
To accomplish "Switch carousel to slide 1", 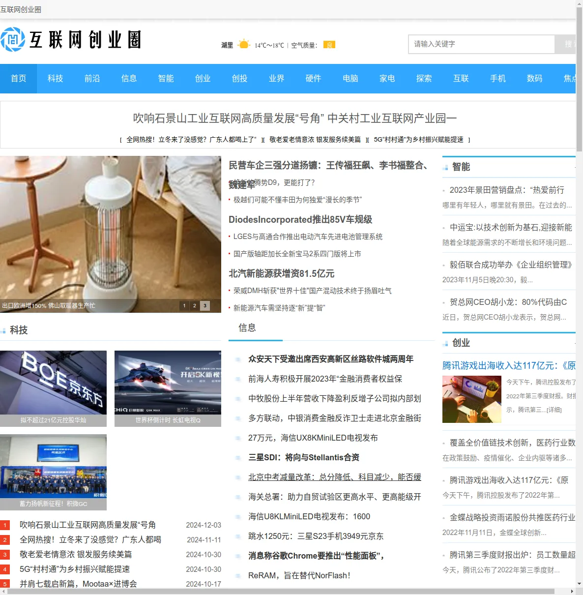I will (184, 306).
